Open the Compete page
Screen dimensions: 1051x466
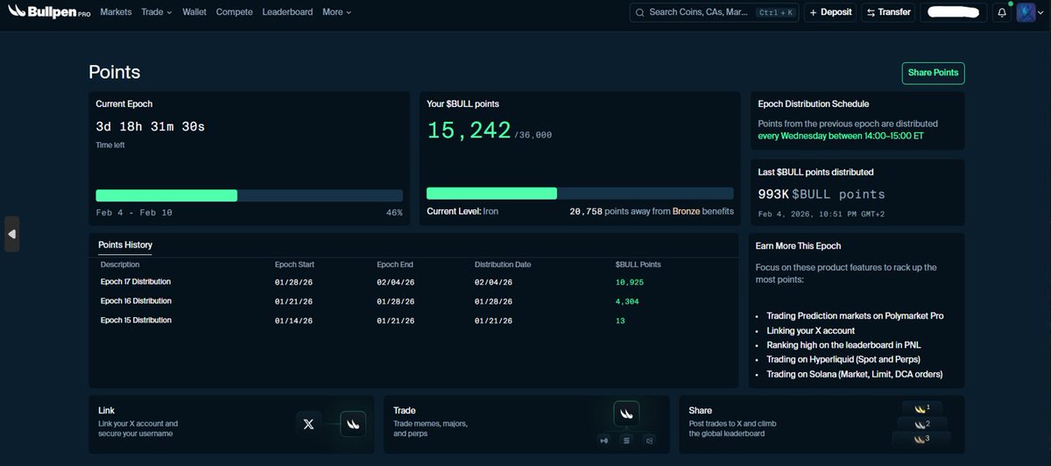(x=234, y=12)
